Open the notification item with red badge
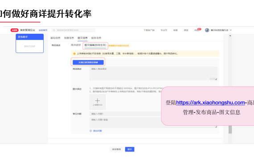The image size is (254, 160). click(197, 30)
